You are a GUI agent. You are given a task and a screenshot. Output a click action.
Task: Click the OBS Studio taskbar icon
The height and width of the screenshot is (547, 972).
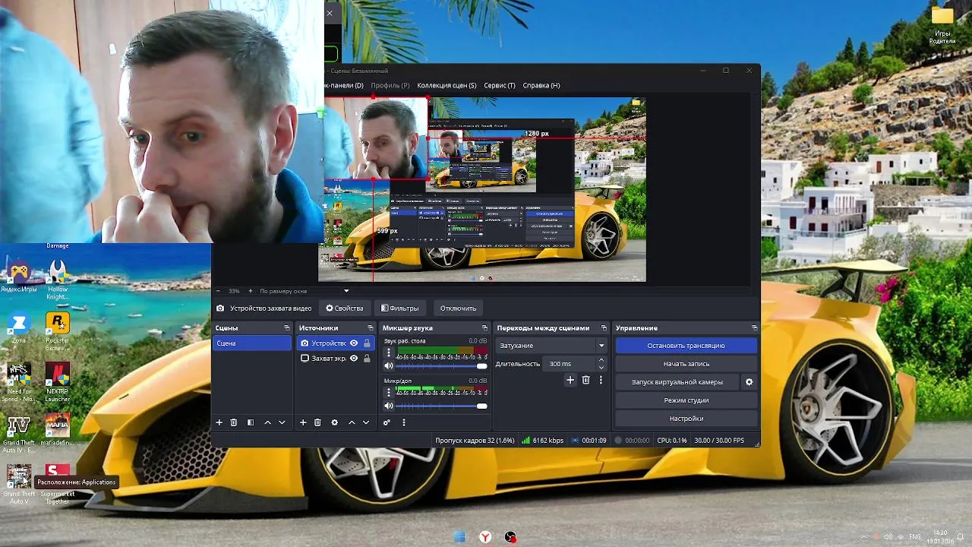[510, 537]
